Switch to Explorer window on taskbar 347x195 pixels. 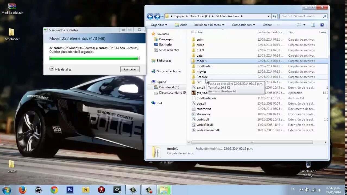click(164, 190)
